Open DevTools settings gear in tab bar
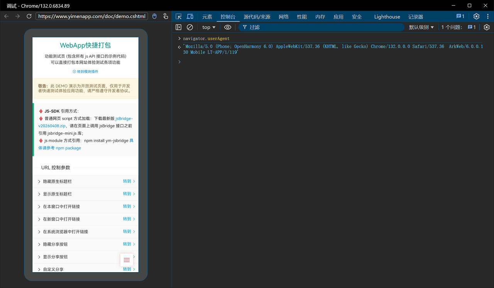The image size is (494, 288). pyautogui.click(x=476, y=17)
